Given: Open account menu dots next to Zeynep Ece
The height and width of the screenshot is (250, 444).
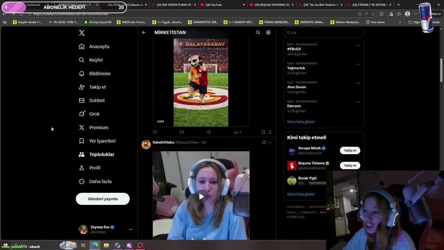Looking at the screenshot, I should point(130,230).
